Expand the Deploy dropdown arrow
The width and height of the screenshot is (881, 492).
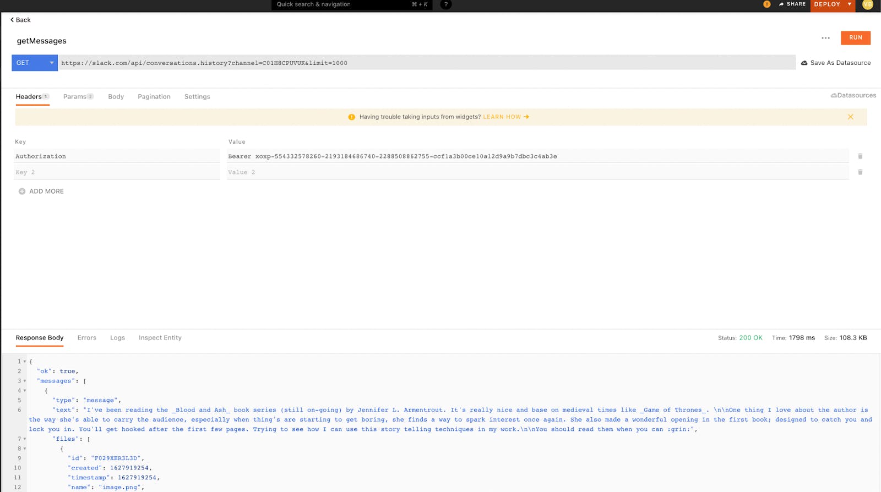[850, 4]
